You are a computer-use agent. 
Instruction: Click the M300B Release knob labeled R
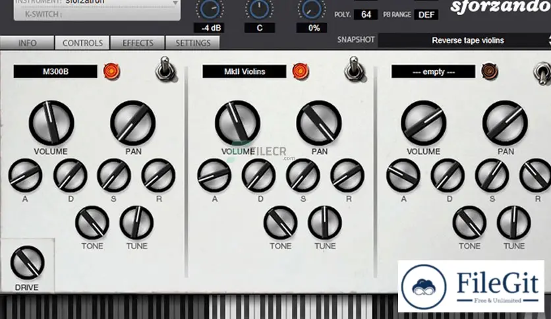[158, 175]
